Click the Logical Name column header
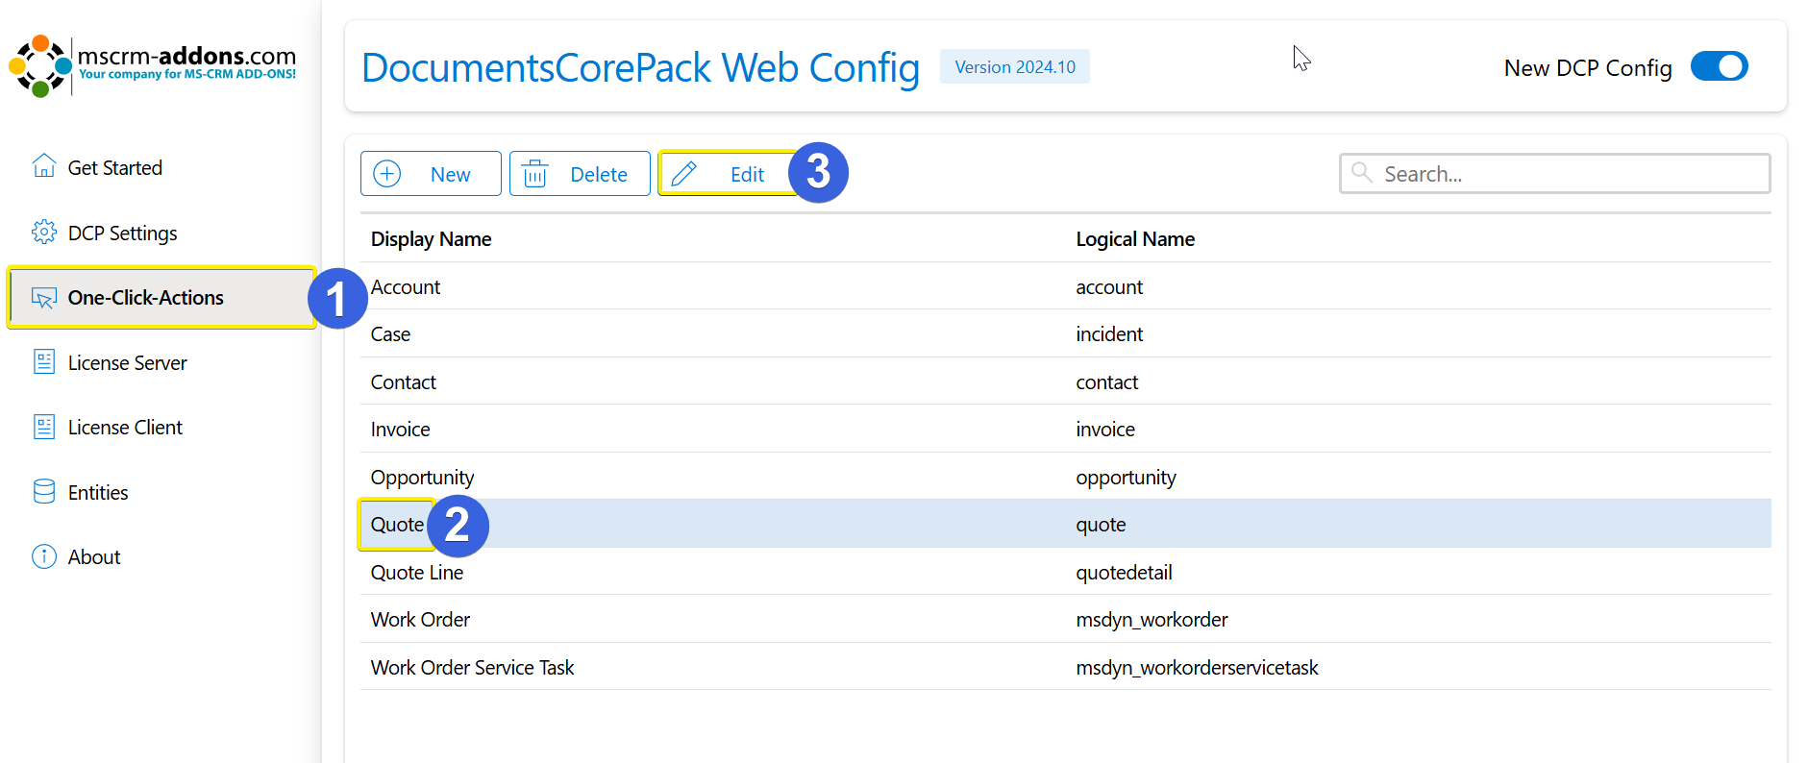1808x763 pixels. [1135, 239]
